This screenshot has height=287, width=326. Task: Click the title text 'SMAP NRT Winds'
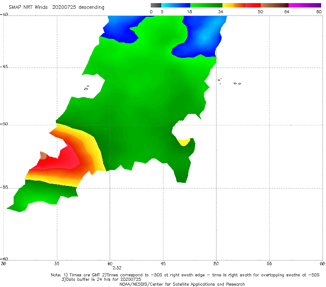(28, 7)
